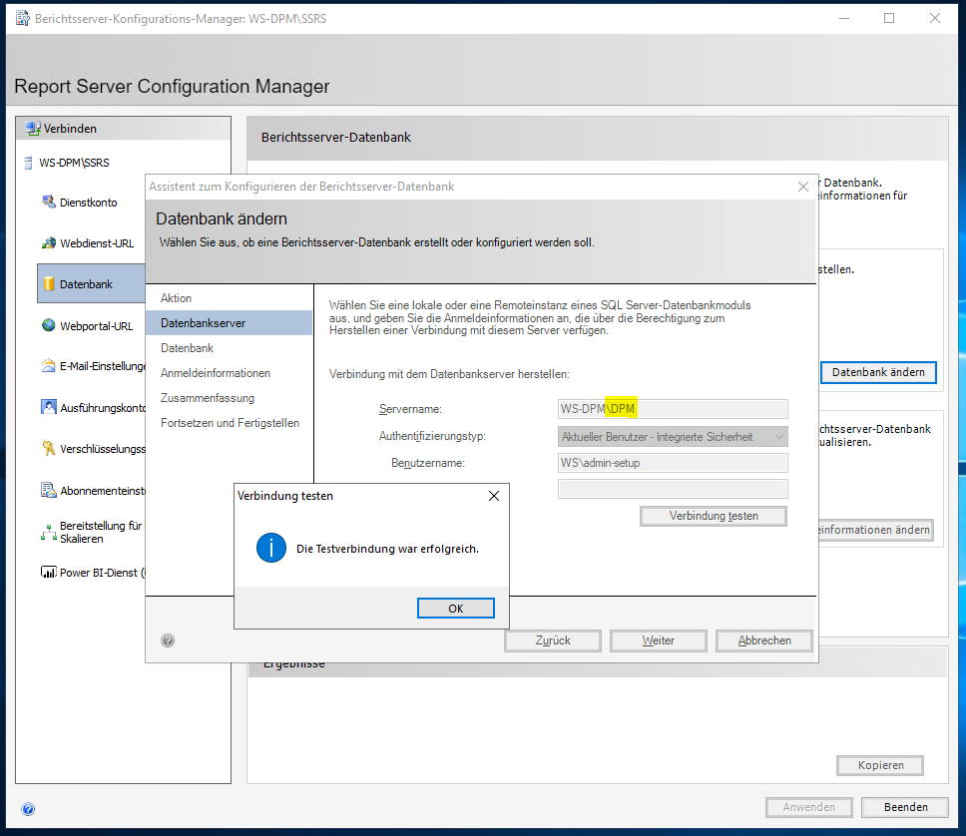Click the blue help icon at the window bottom
966x836 pixels.
click(28, 809)
